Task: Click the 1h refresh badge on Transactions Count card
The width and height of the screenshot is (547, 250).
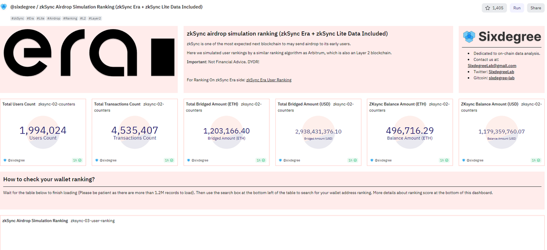Action: tap(169, 160)
